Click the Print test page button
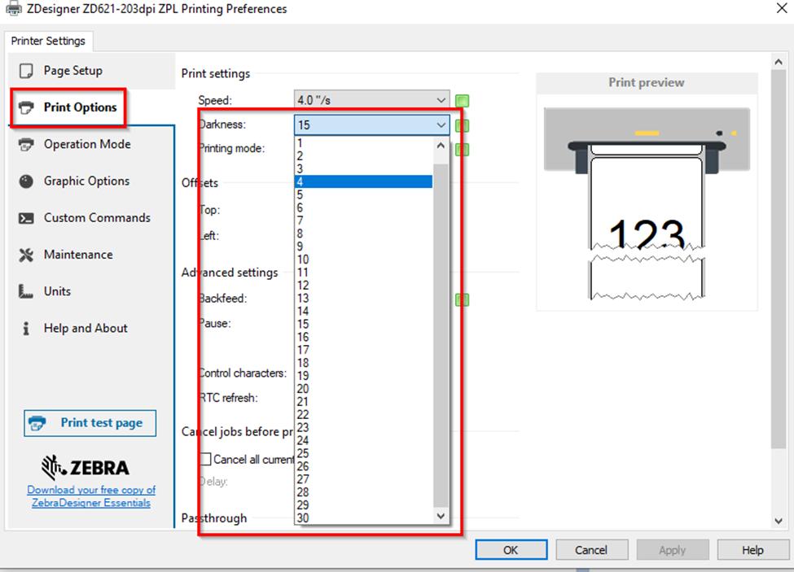This screenshot has width=794, height=572. pyautogui.click(x=90, y=423)
